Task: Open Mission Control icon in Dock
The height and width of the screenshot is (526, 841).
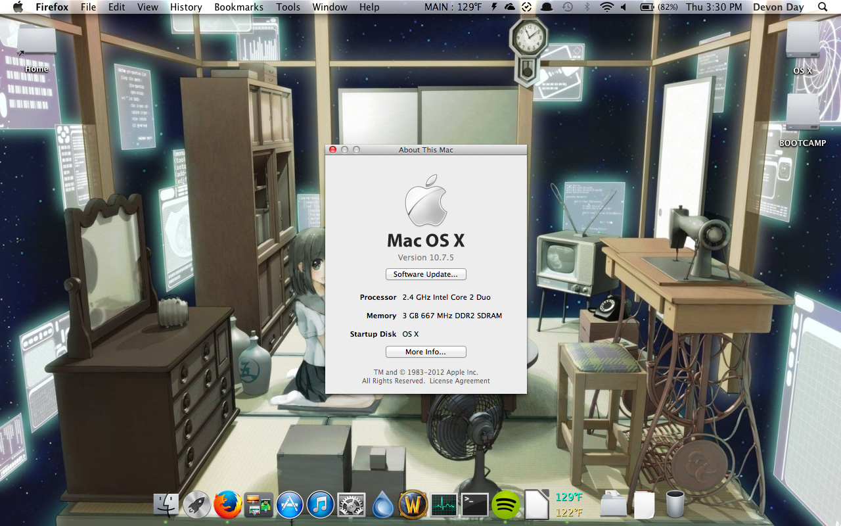Action: click(258, 505)
